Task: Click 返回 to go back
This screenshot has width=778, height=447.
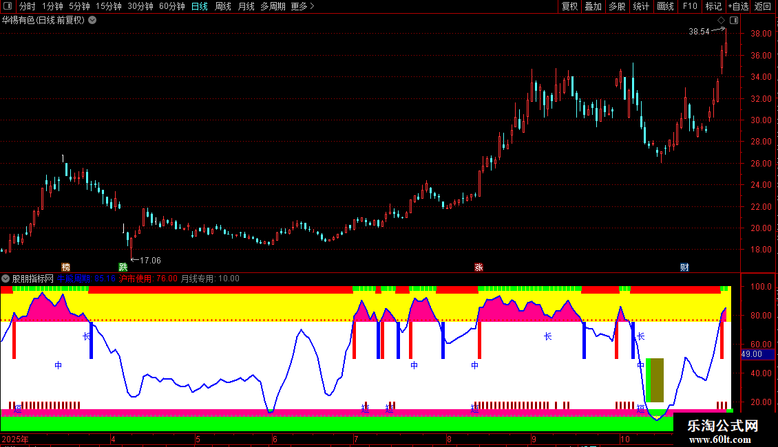Action: 763,6
